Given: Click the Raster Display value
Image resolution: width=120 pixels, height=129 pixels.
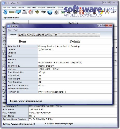Looking at the screenshot, I should (x=46, y=66).
